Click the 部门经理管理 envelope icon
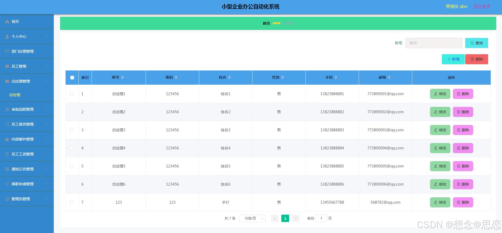 [7, 52]
